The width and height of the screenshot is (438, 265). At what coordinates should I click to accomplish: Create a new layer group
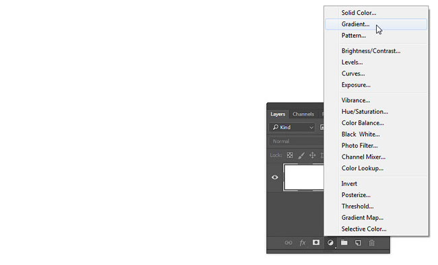coord(344,243)
